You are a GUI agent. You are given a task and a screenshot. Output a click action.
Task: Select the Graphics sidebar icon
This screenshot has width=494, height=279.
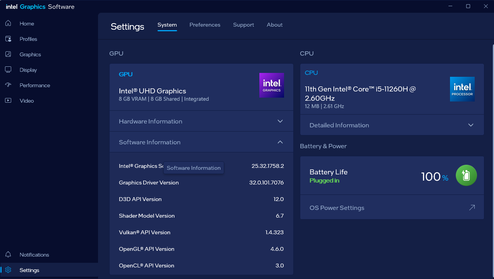pyautogui.click(x=8, y=54)
